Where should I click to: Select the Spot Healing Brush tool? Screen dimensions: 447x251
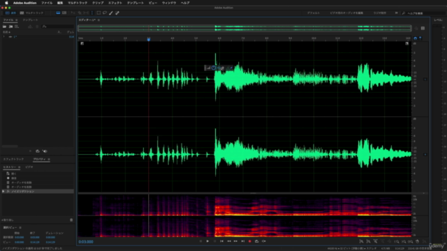coord(117,13)
